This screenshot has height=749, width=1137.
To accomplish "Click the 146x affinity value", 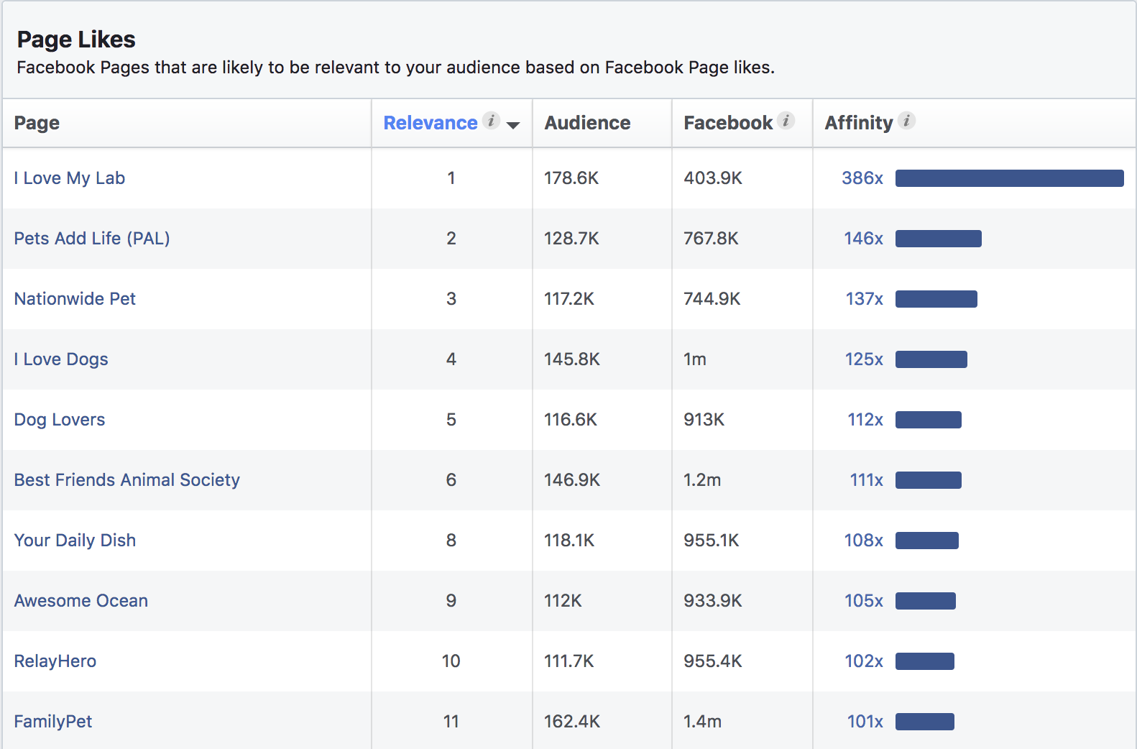I will pyautogui.click(x=863, y=239).
